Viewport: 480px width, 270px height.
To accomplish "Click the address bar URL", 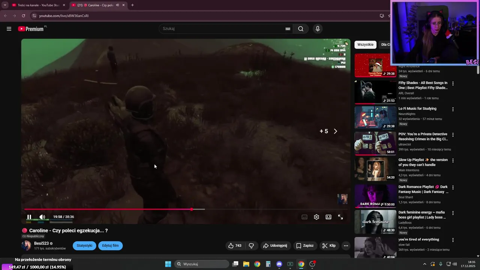I will (x=64, y=16).
